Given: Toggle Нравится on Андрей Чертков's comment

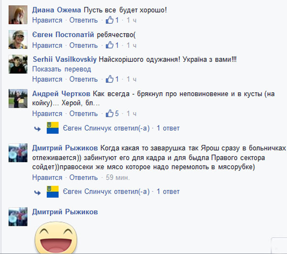Looking at the screenshot, I should point(47,114).
